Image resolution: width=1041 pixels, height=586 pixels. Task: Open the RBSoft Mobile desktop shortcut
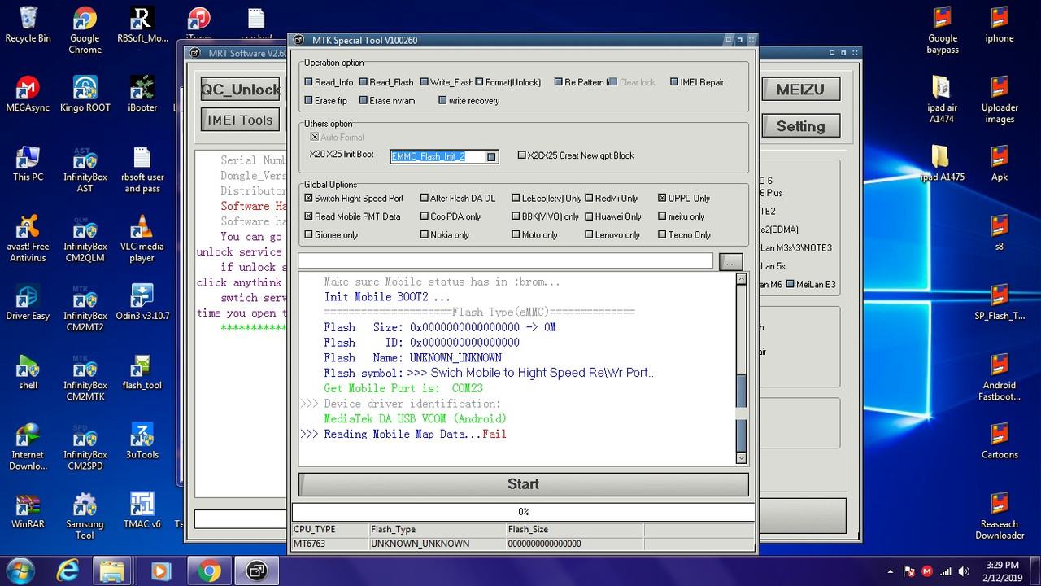coord(142,24)
